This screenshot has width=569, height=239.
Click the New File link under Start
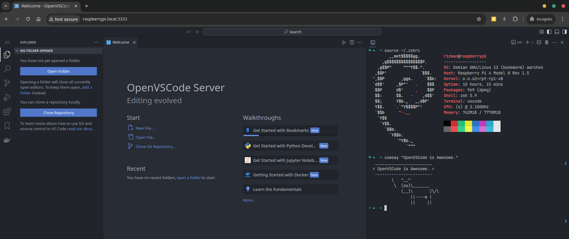(145, 128)
